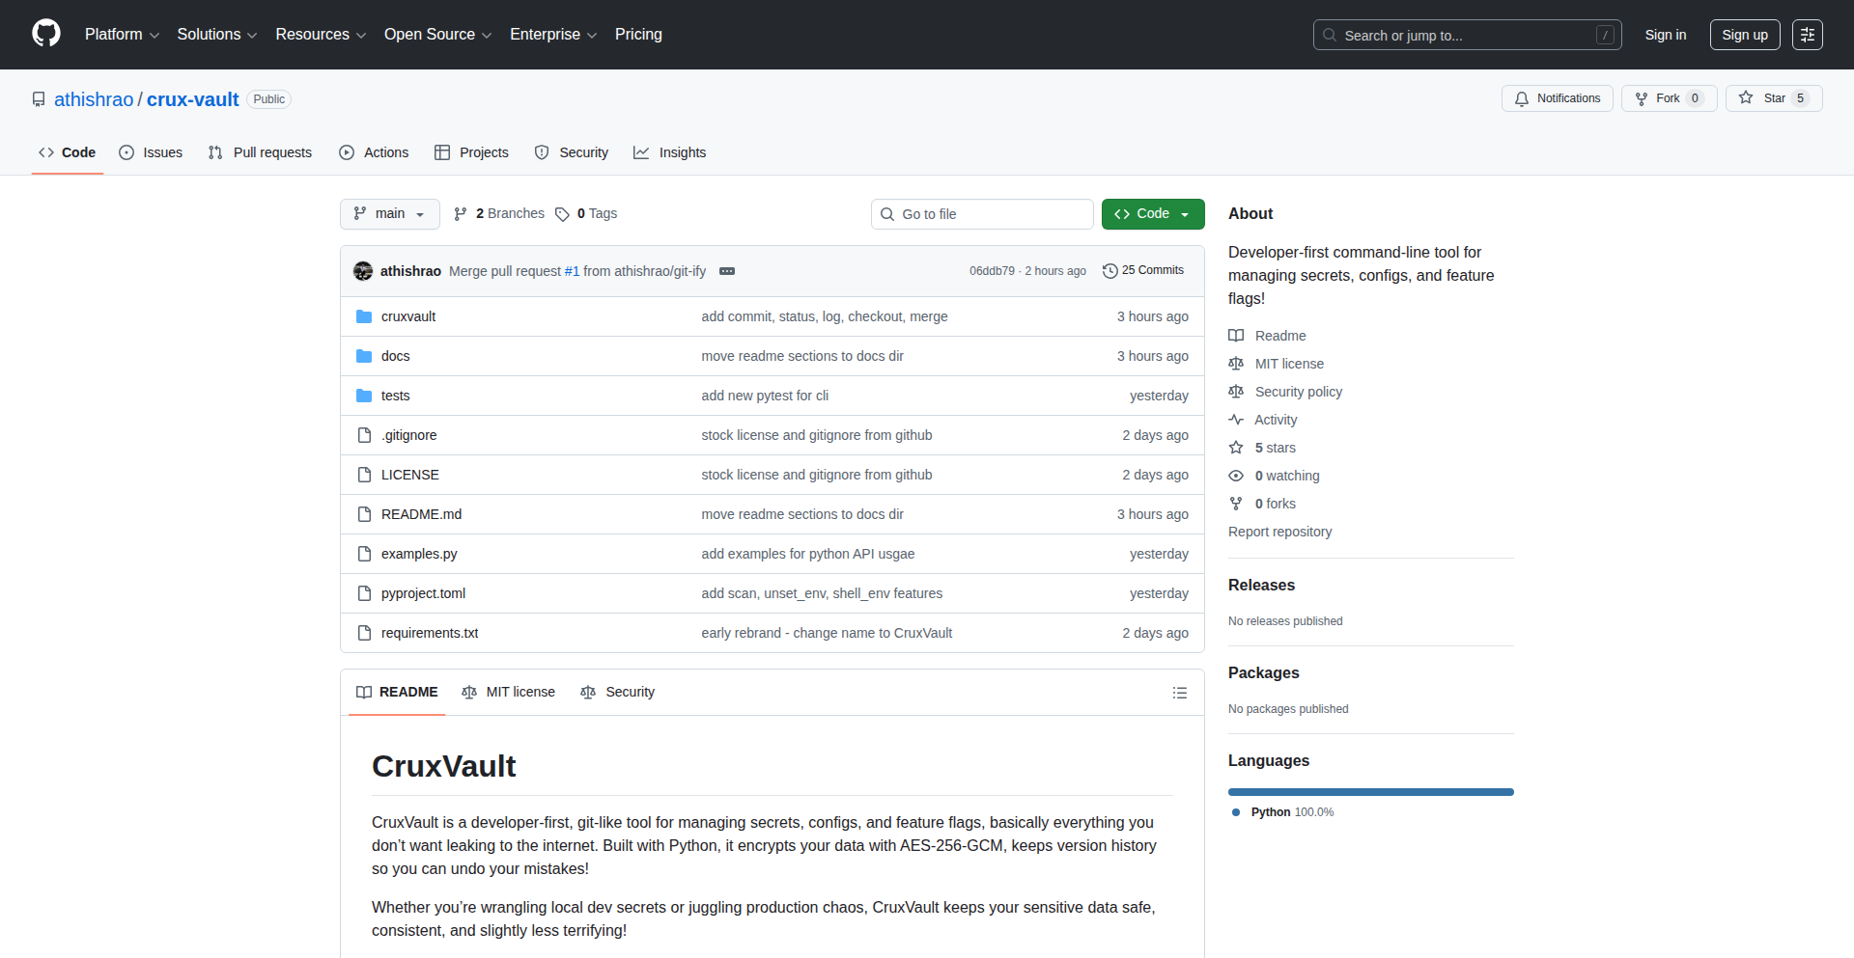
Task: Click the commit history clock icon
Action: 1110,271
